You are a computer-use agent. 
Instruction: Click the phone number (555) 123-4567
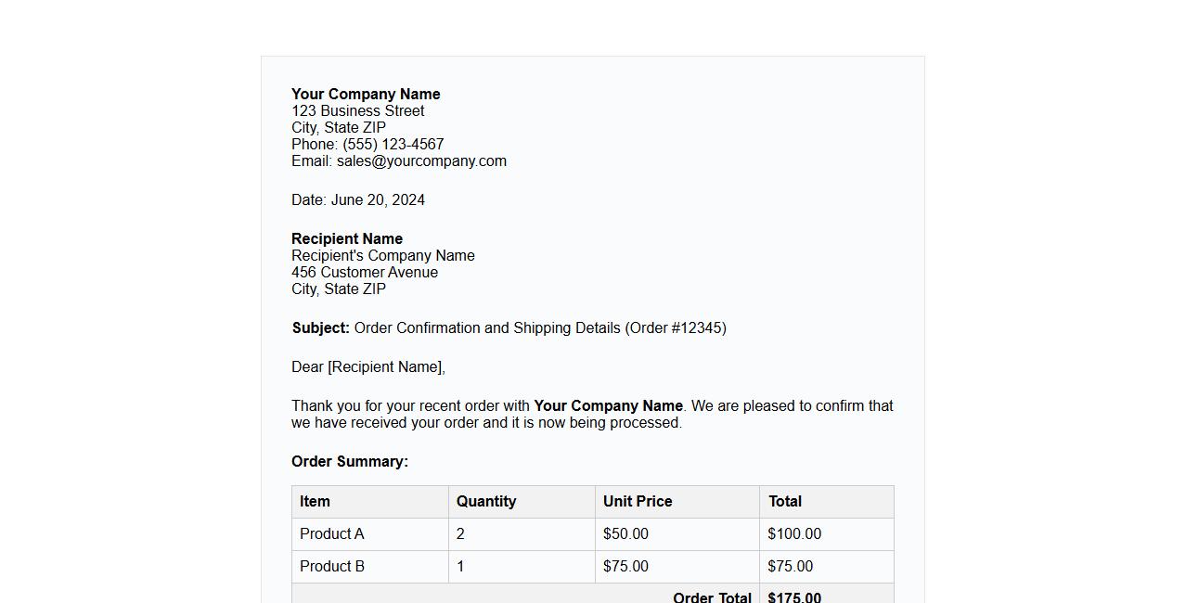click(x=393, y=144)
